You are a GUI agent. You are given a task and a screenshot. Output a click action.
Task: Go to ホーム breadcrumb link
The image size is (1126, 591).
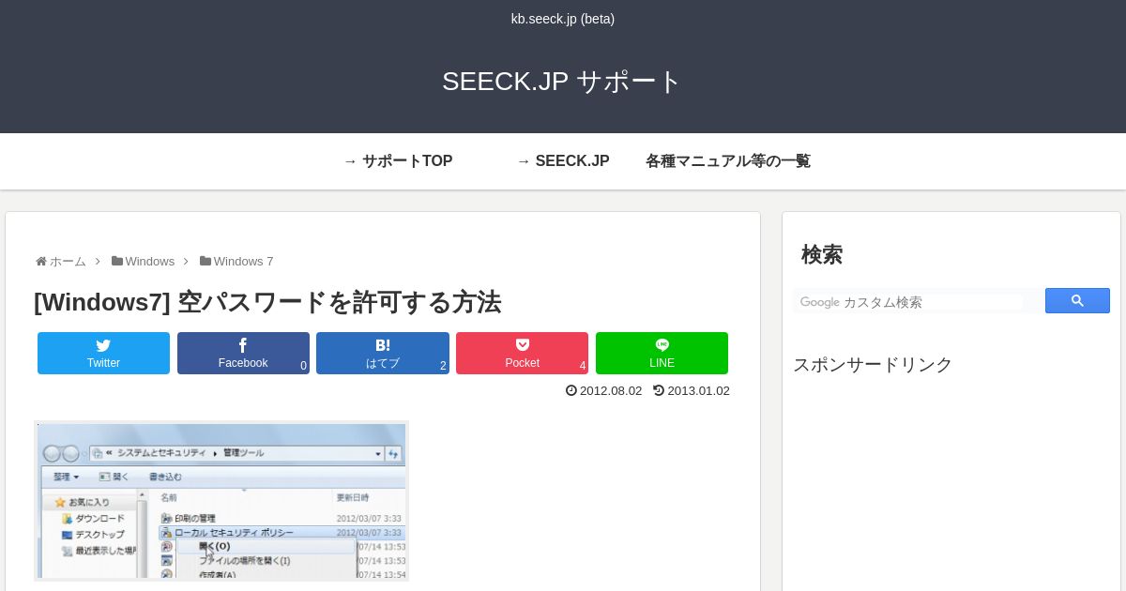tap(68, 262)
